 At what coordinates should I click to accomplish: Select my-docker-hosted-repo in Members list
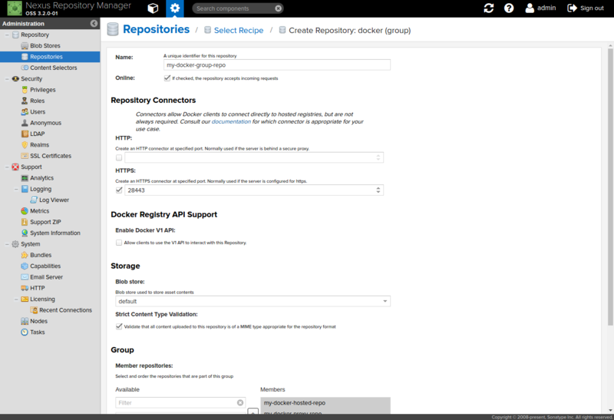pyautogui.click(x=325, y=403)
